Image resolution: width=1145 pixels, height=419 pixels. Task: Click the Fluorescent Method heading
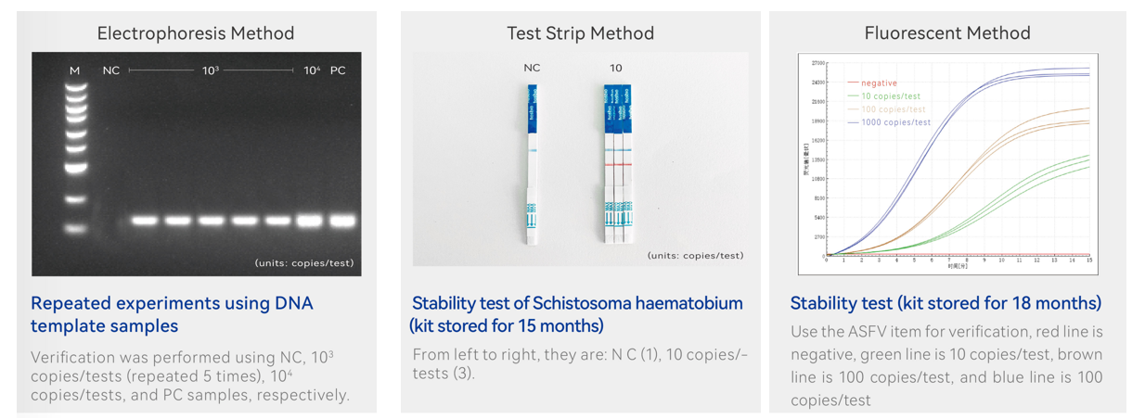947,33
